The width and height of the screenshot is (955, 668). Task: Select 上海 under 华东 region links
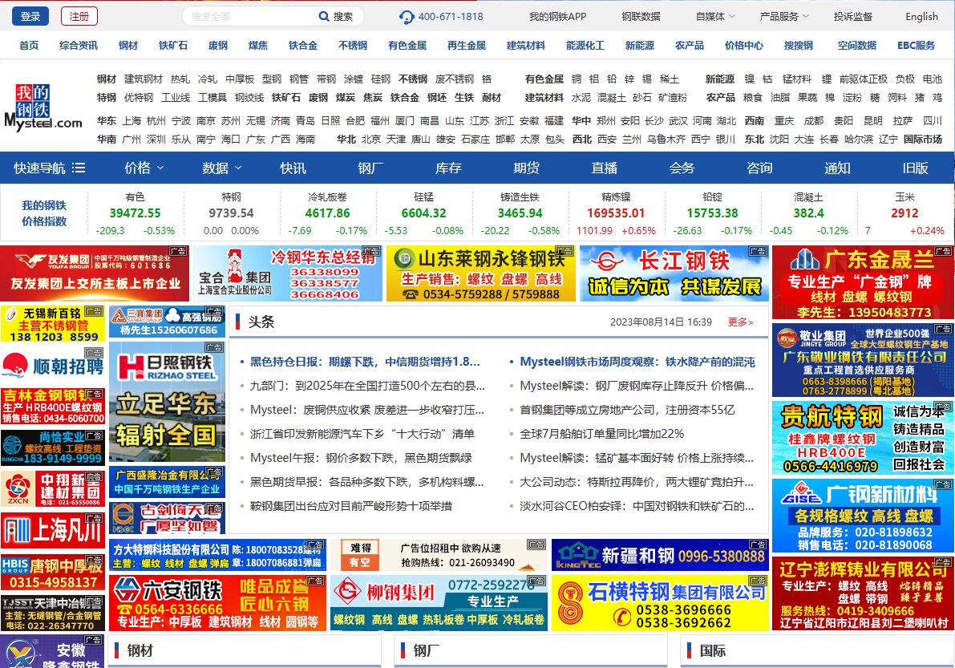point(131,120)
